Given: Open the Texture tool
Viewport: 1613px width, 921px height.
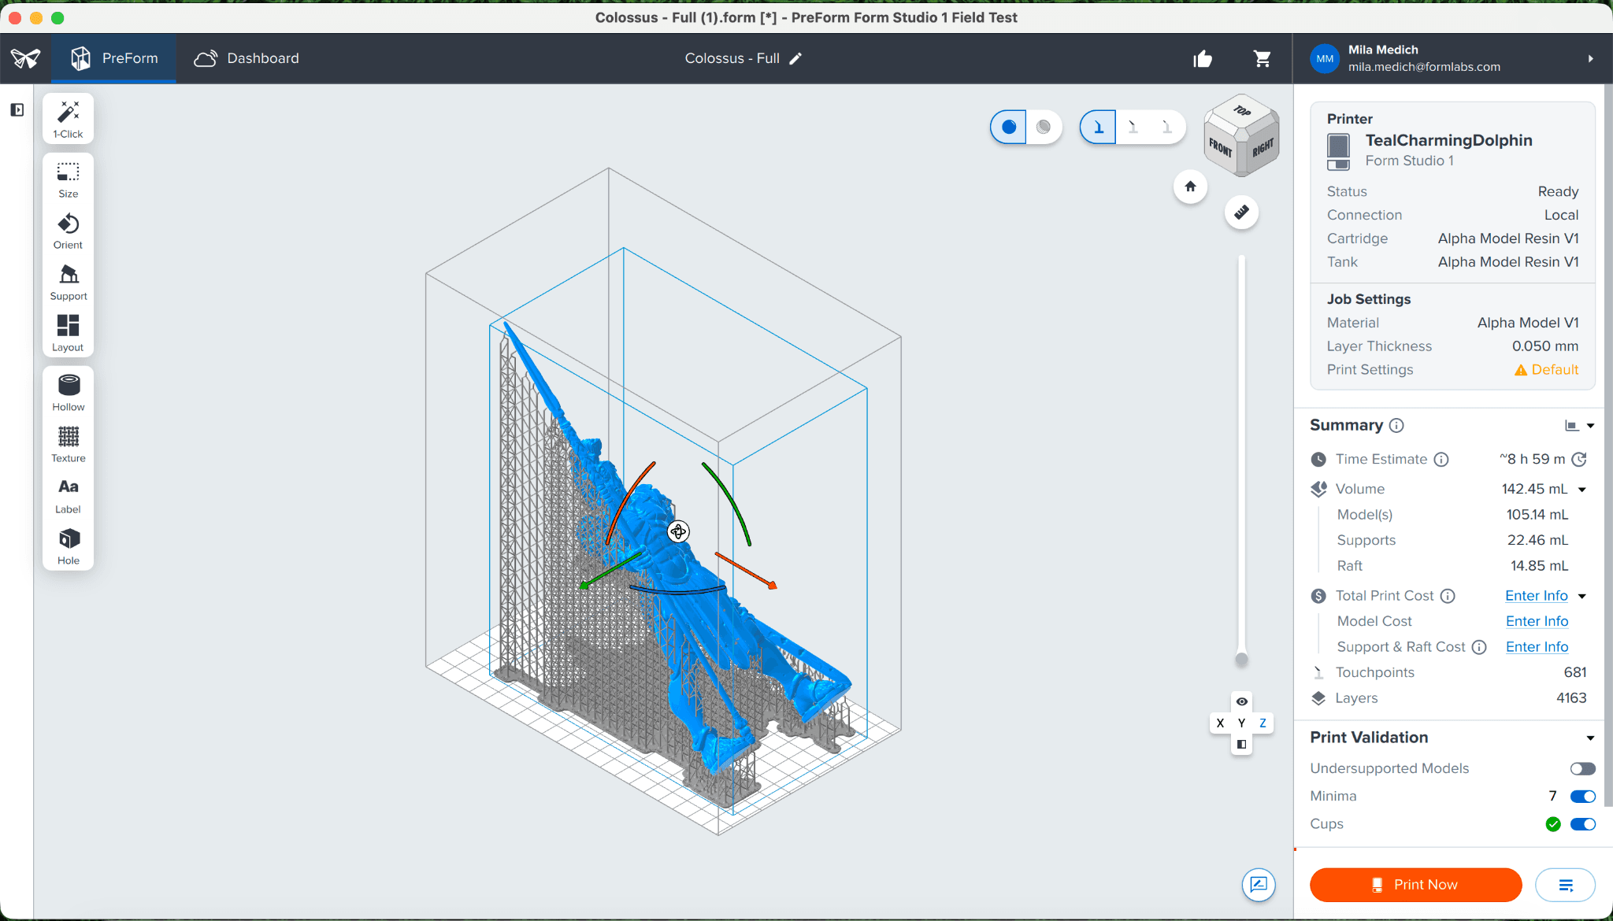Looking at the screenshot, I should click(69, 444).
